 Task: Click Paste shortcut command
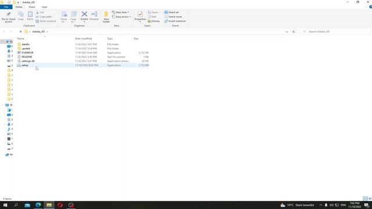46,21
